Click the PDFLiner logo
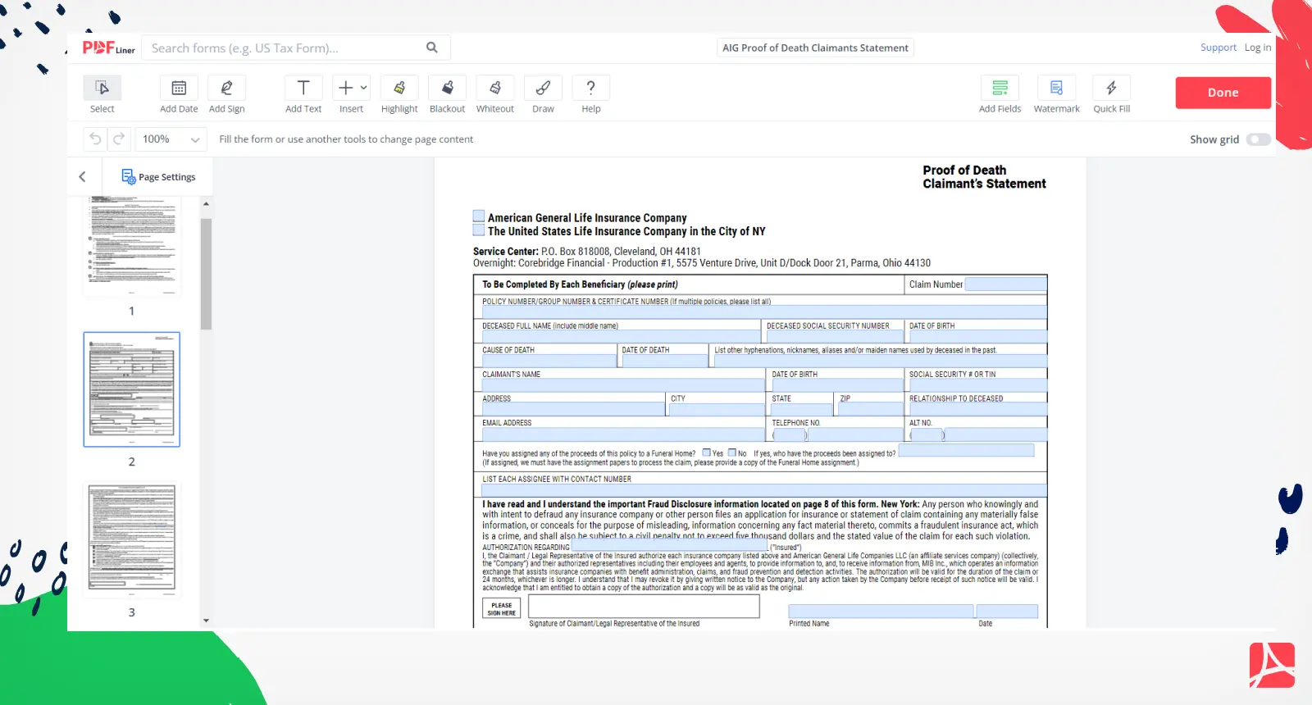The image size is (1312, 705). click(x=108, y=48)
